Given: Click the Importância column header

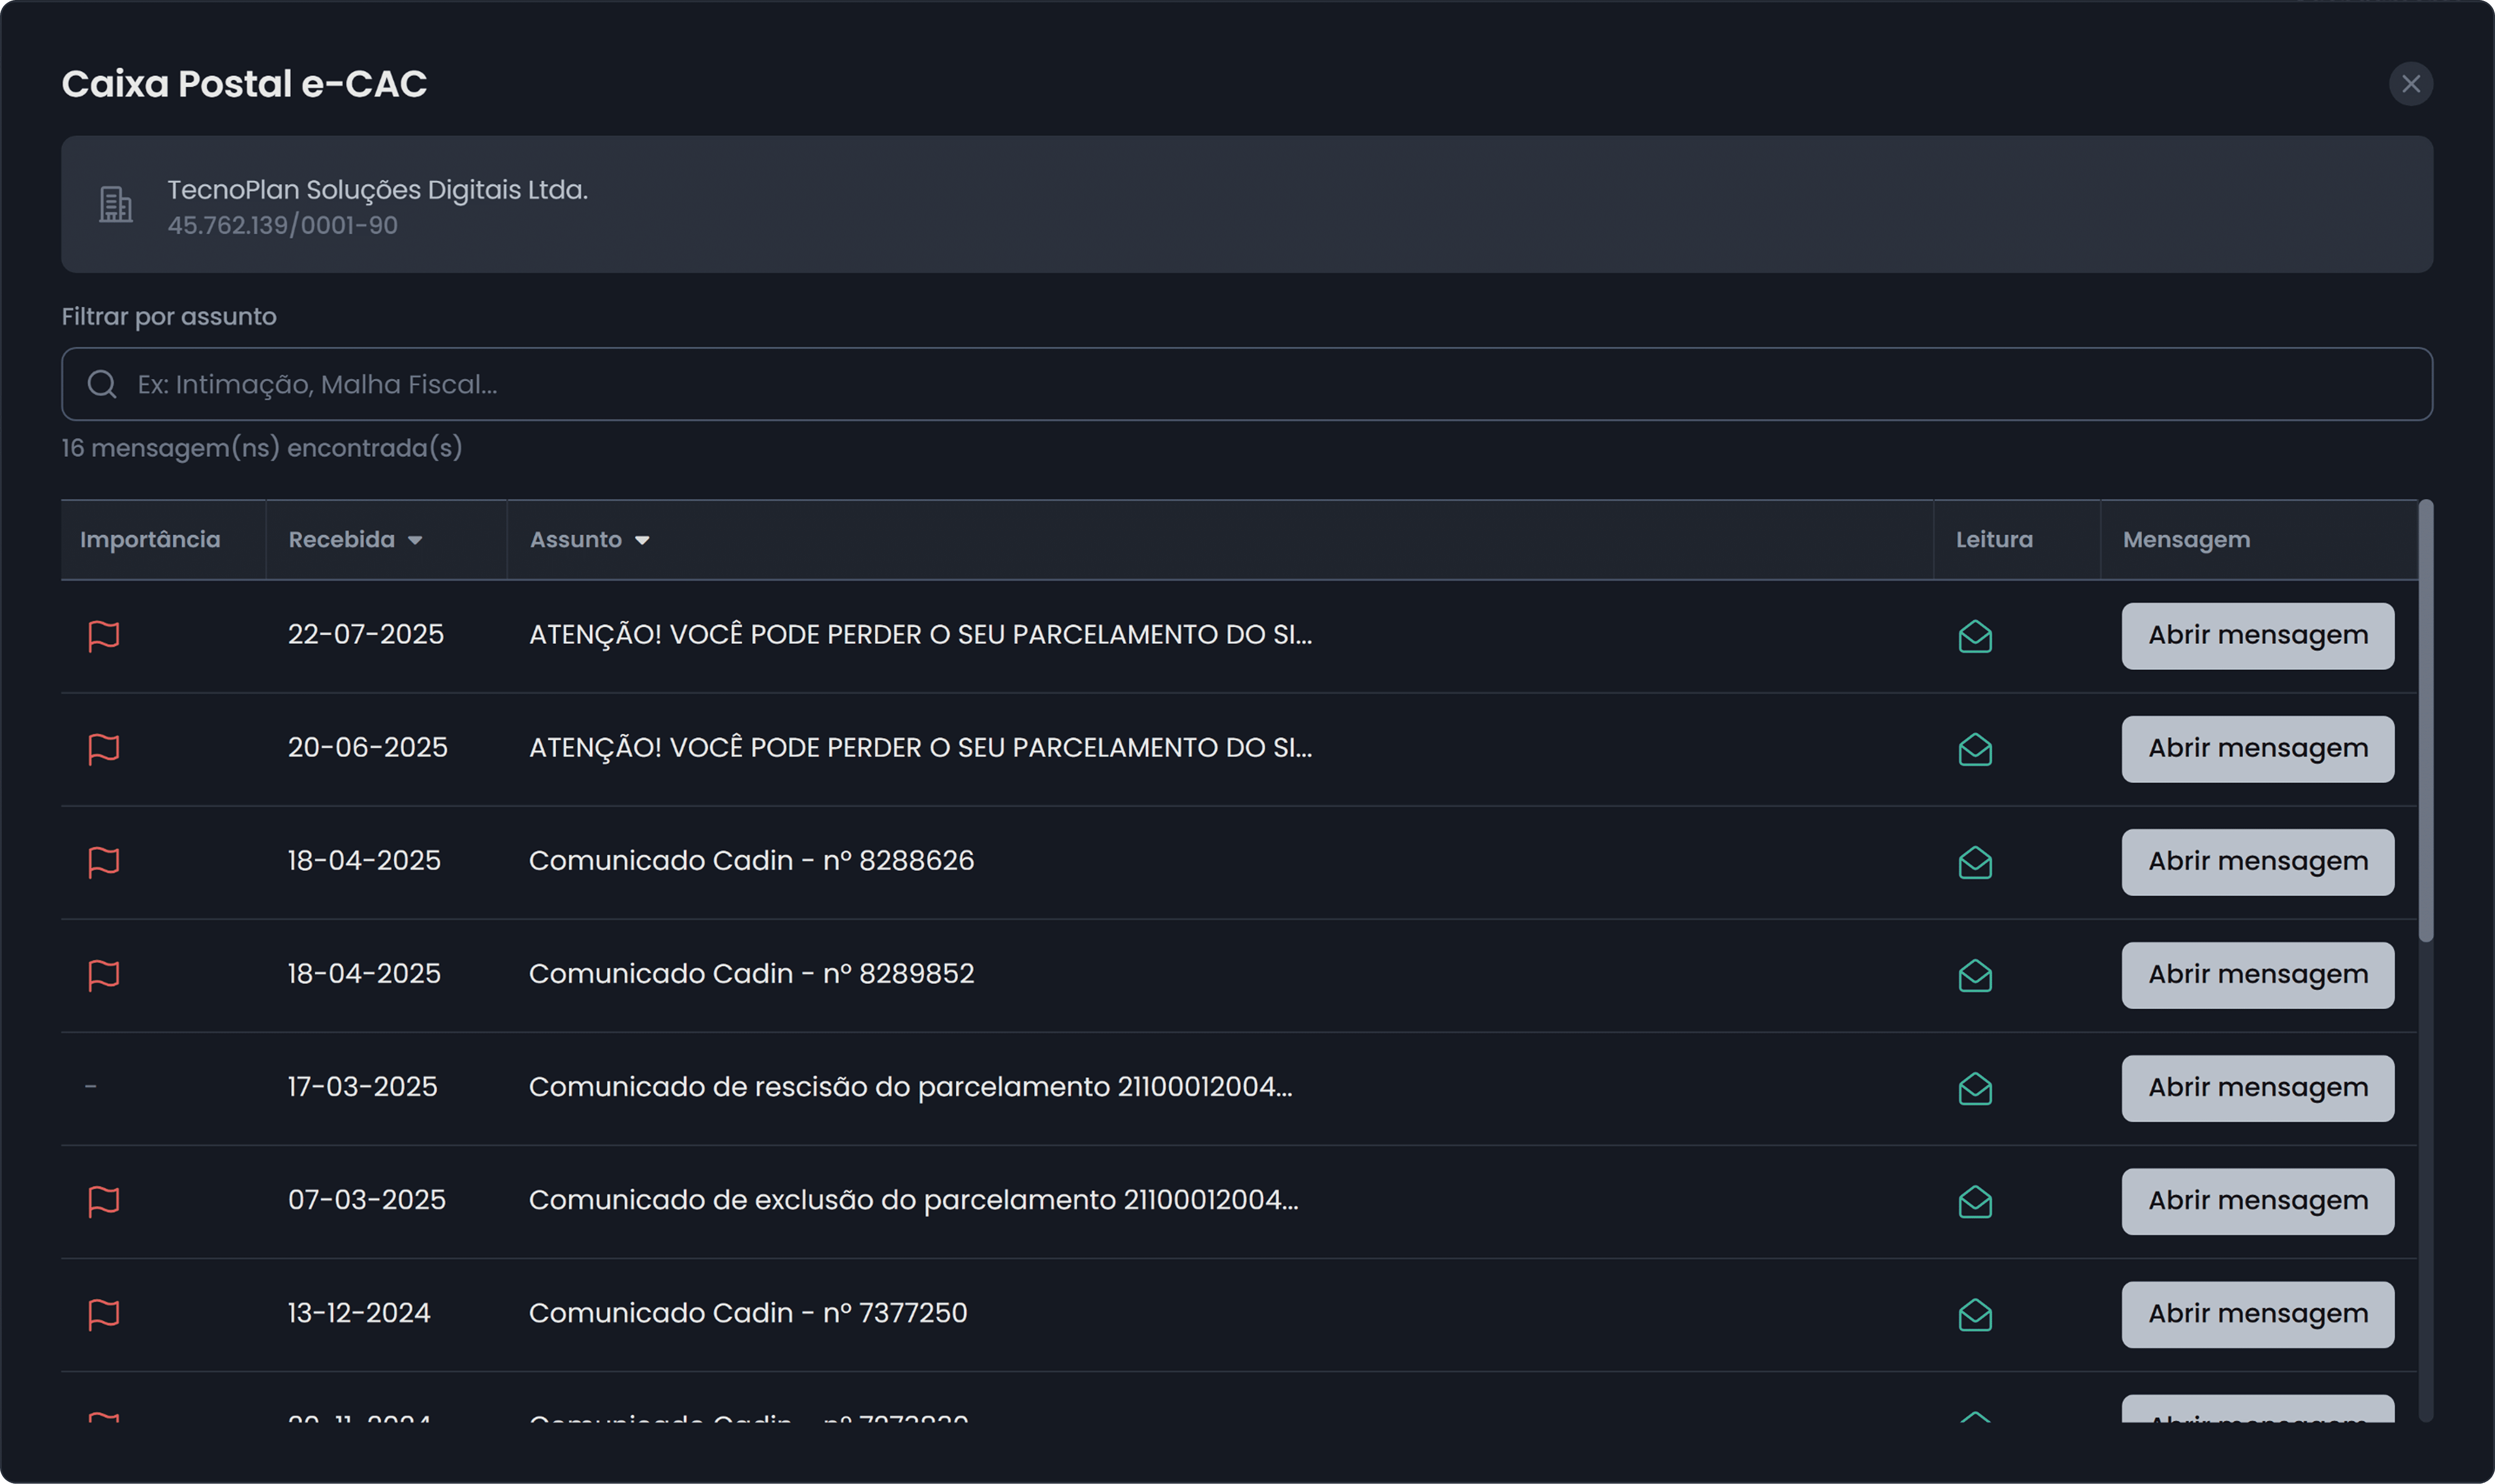Looking at the screenshot, I should [150, 540].
